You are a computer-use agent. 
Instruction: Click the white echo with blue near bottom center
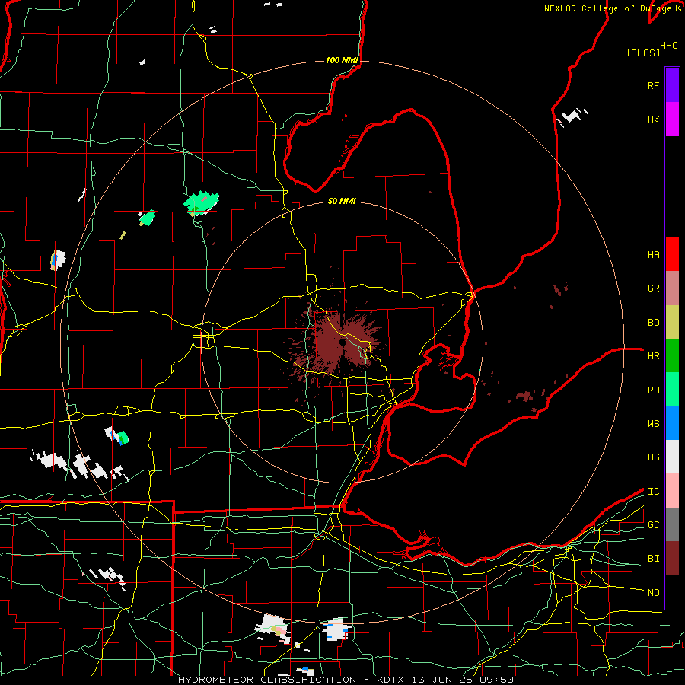pyautogui.click(x=337, y=629)
